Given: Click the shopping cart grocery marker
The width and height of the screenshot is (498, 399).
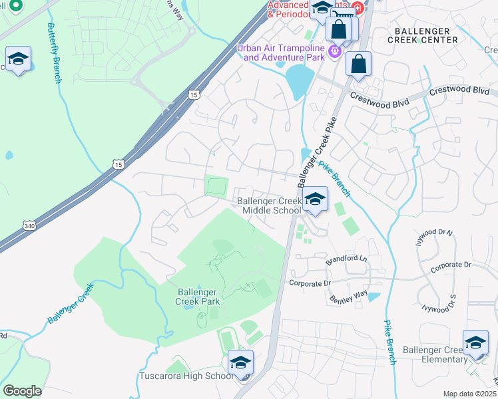Looking at the screenshot, I should 344,13.
